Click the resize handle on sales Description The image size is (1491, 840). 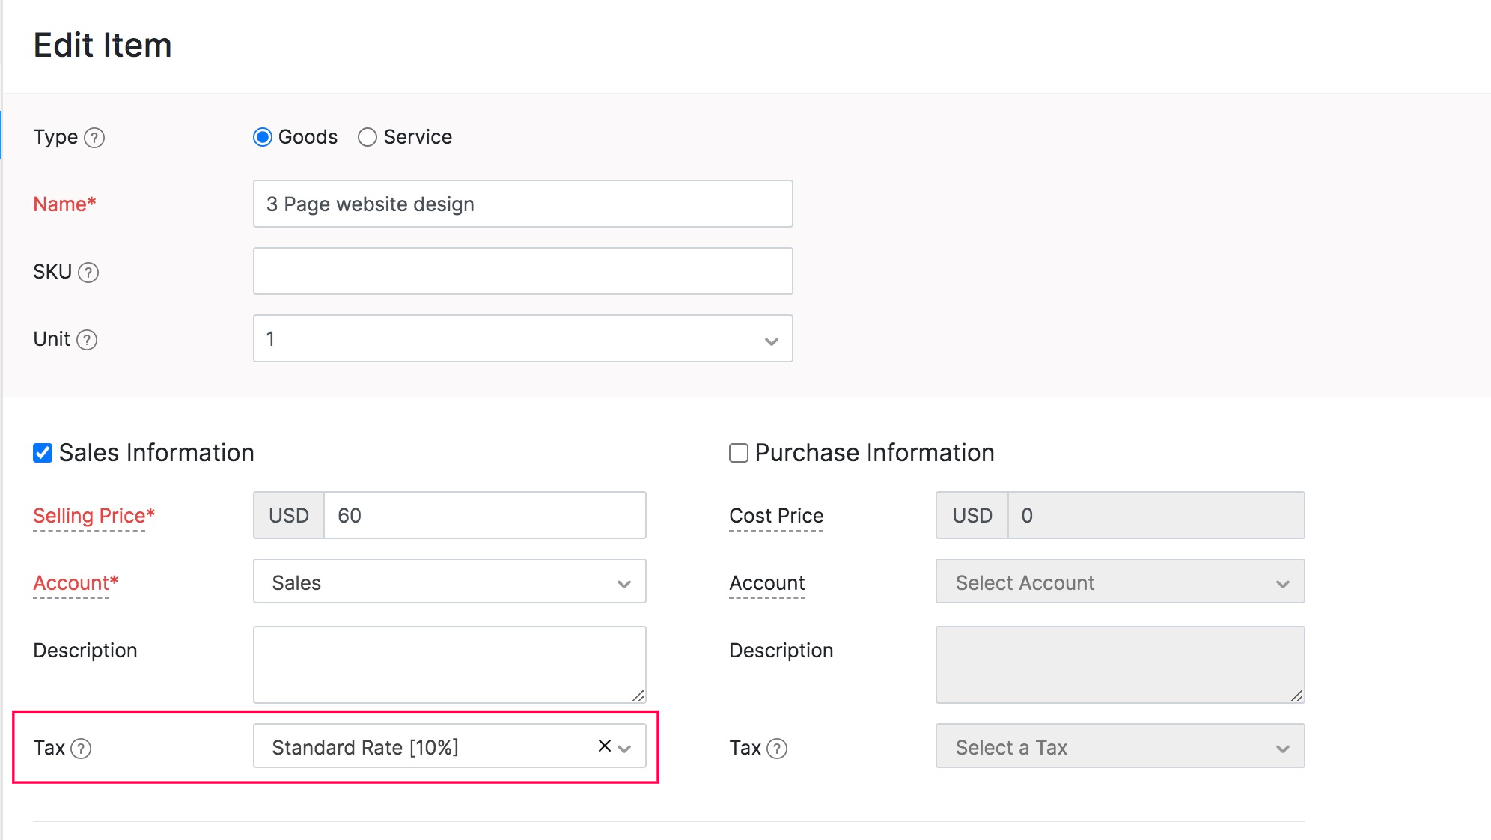(638, 695)
